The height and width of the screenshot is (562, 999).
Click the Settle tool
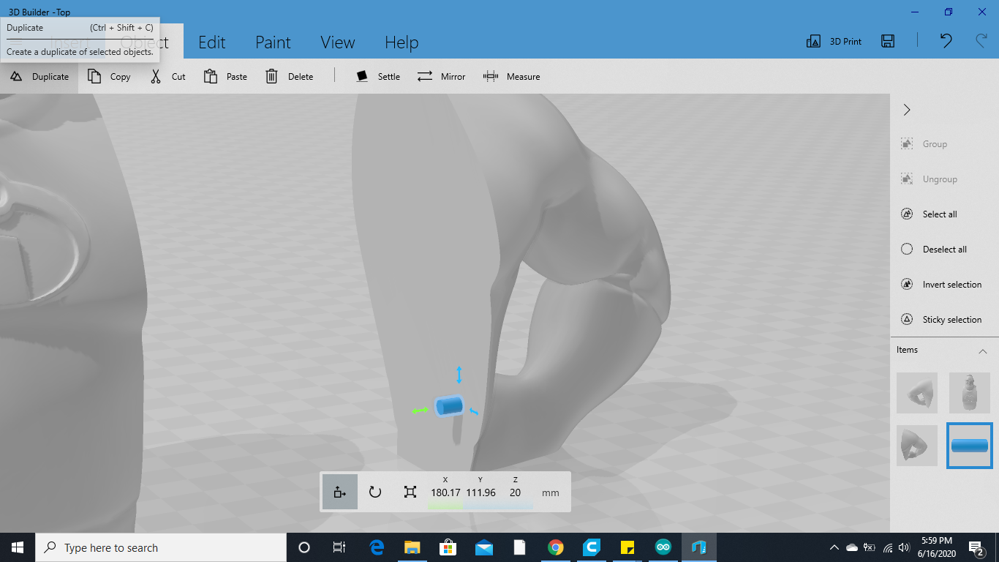(x=377, y=76)
